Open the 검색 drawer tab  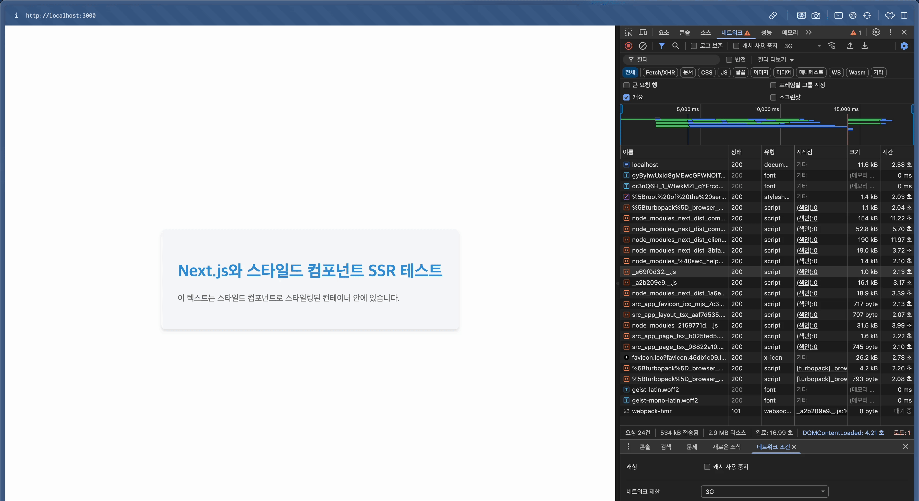tap(666, 447)
